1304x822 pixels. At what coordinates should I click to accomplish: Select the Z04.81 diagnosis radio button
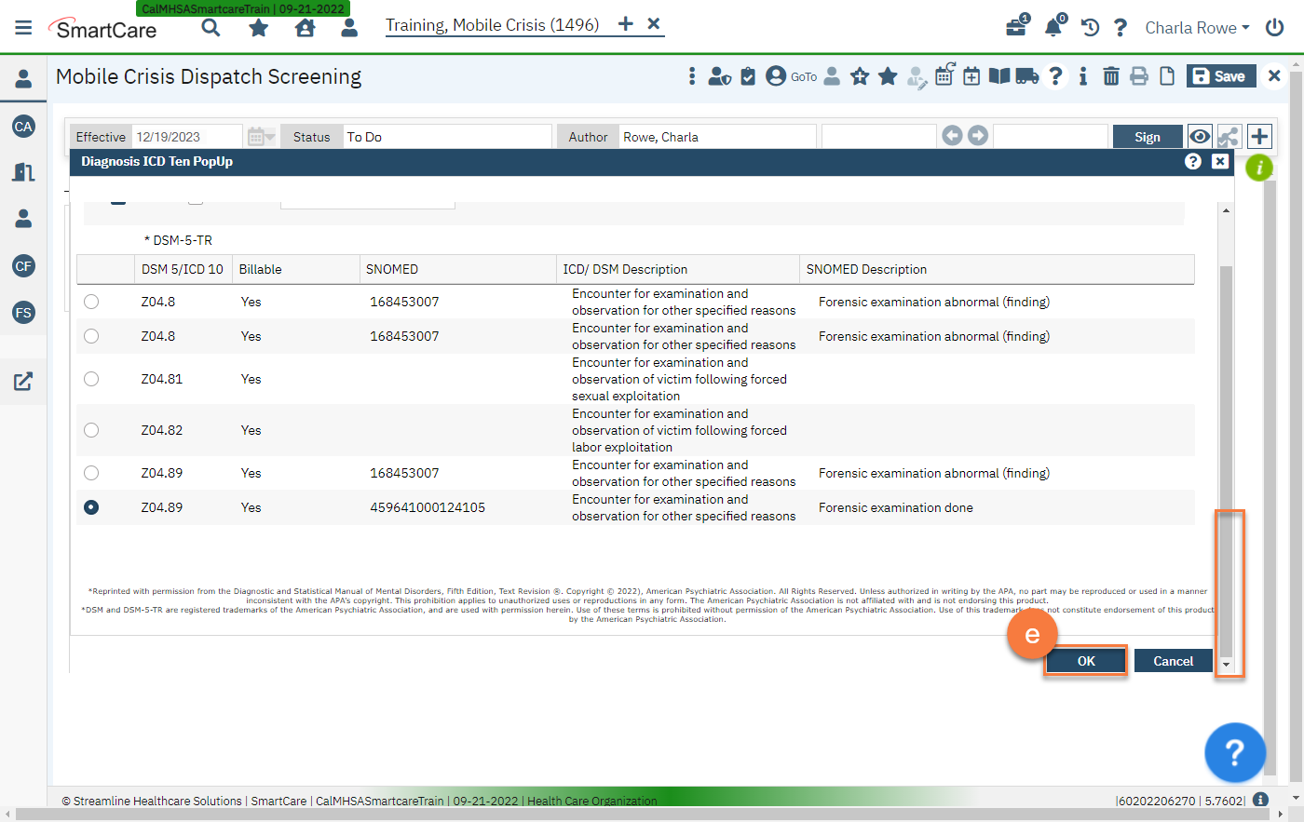click(x=90, y=379)
